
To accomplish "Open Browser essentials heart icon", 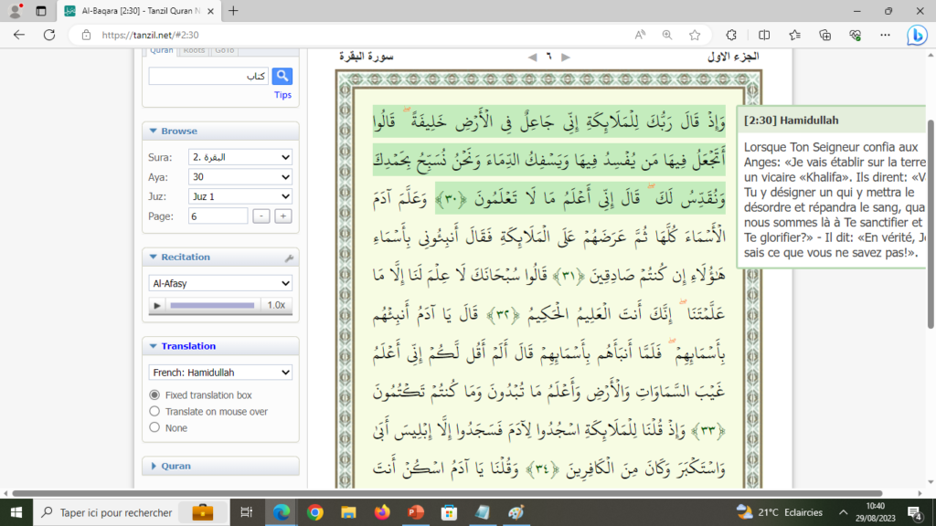I will [x=855, y=36].
